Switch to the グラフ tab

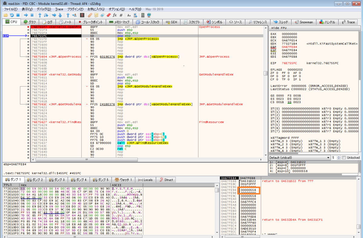30,22
